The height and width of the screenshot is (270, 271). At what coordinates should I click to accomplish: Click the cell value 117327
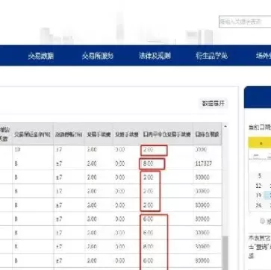203,164
